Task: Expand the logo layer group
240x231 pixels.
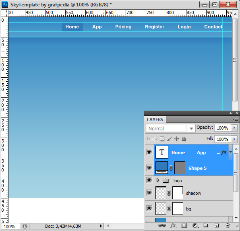Action: [x=158, y=180]
